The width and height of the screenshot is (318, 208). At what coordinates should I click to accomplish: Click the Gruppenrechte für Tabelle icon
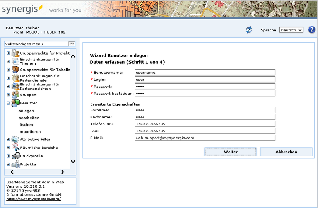click(x=15, y=70)
